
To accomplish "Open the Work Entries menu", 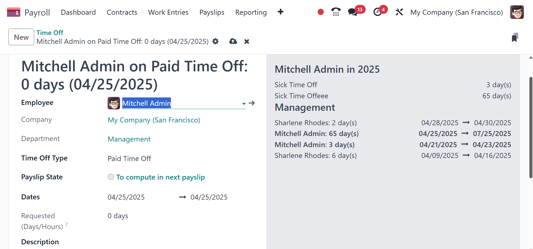I will point(168,12).
